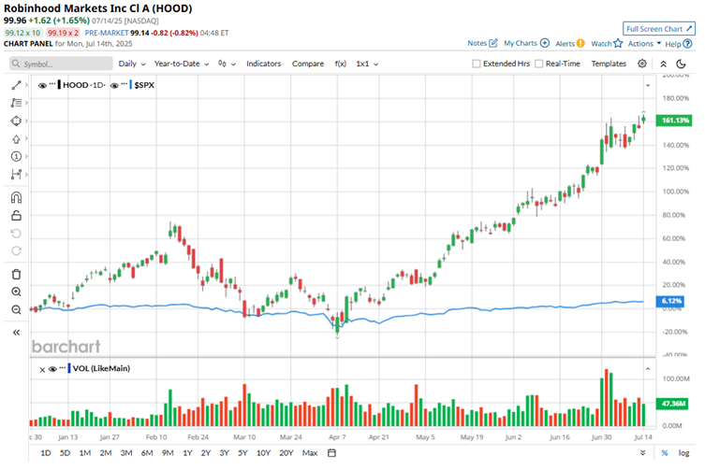Add chart to My Charts
The image size is (705, 471).
tap(545, 43)
